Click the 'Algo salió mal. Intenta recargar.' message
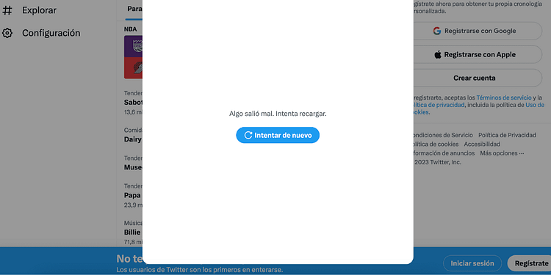Image resolution: width=551 pixels, height=275 pixels. [x=278, y=114]
